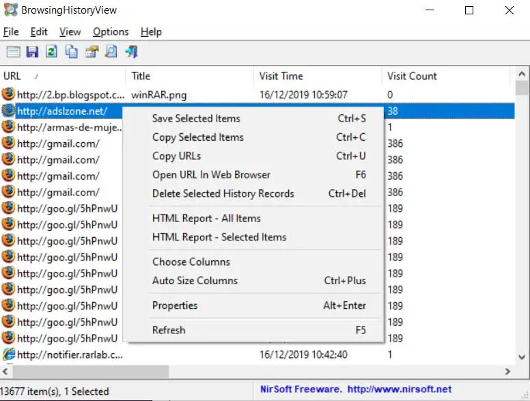530x401 pixels.
Task: Click the browser icon of the adslzone.net row
Action: point(8,111)
